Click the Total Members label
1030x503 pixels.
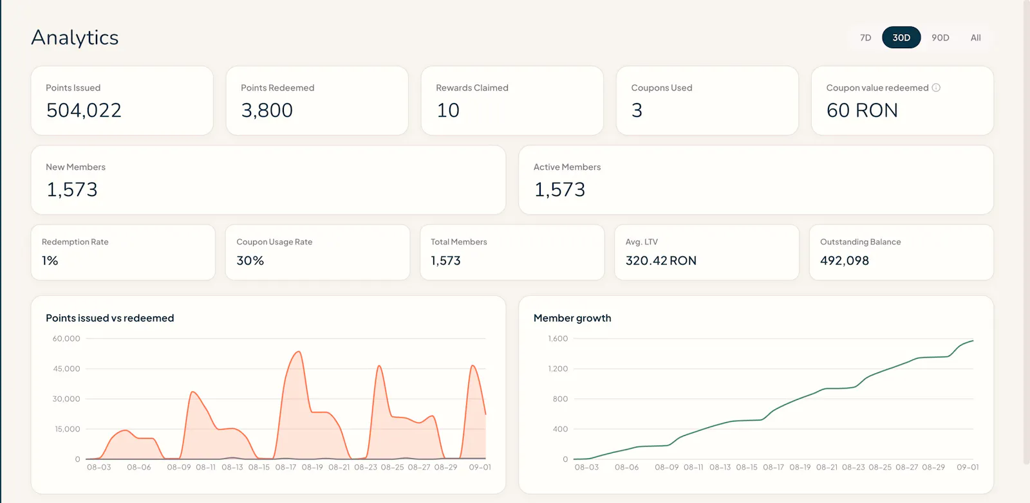tap(459, 242)
